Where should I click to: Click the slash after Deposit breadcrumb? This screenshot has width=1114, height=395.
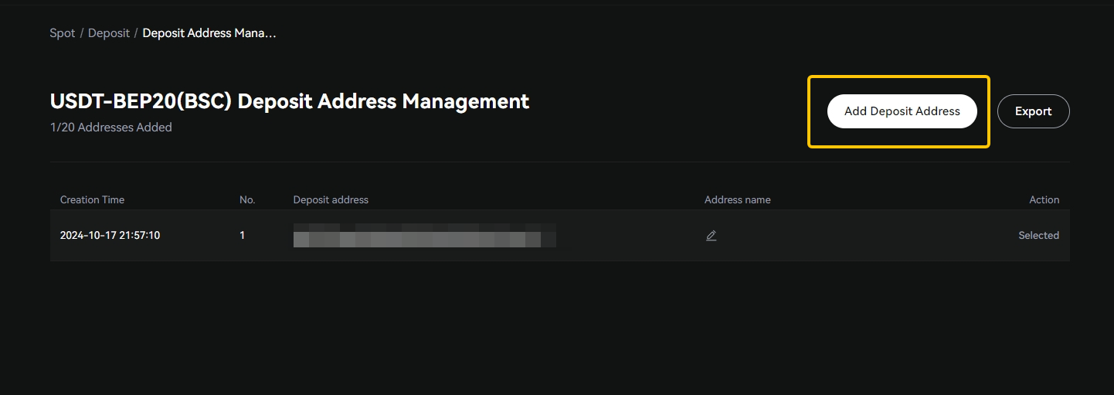click(136, 33)
